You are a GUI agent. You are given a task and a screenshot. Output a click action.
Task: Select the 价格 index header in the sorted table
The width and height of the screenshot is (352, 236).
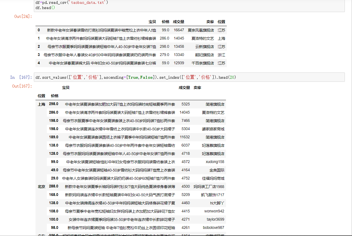coord(54,96)
